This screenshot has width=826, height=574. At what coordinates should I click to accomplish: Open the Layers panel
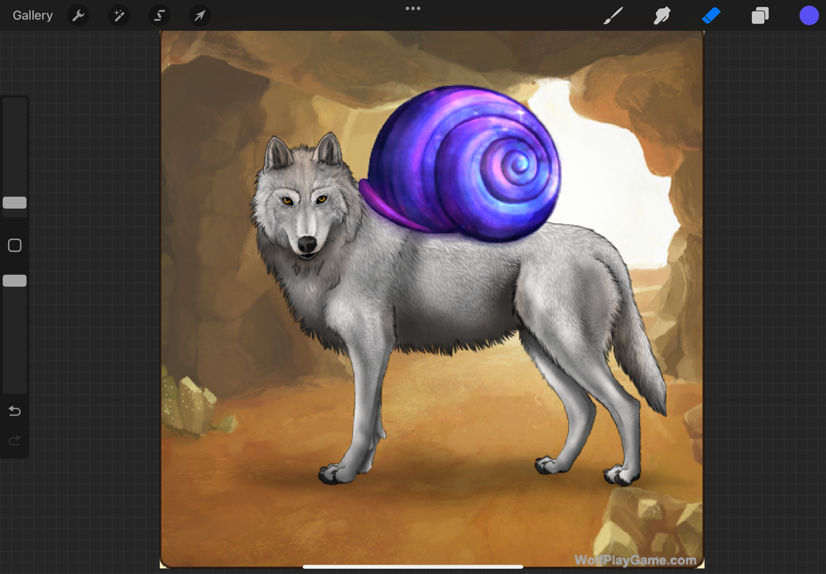click(x=760, y=15)
